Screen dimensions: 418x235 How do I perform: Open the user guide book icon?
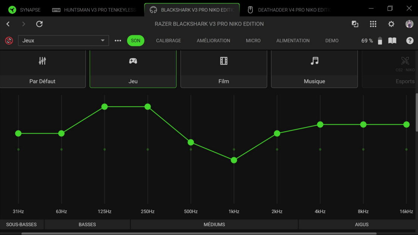point(392,41)
